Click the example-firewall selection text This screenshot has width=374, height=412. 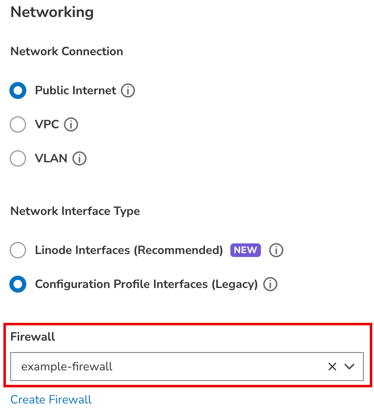click(x=67, y=366)
